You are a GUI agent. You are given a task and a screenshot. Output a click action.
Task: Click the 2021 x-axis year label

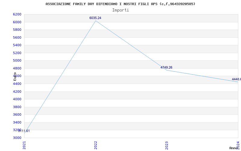coord(24,145)
